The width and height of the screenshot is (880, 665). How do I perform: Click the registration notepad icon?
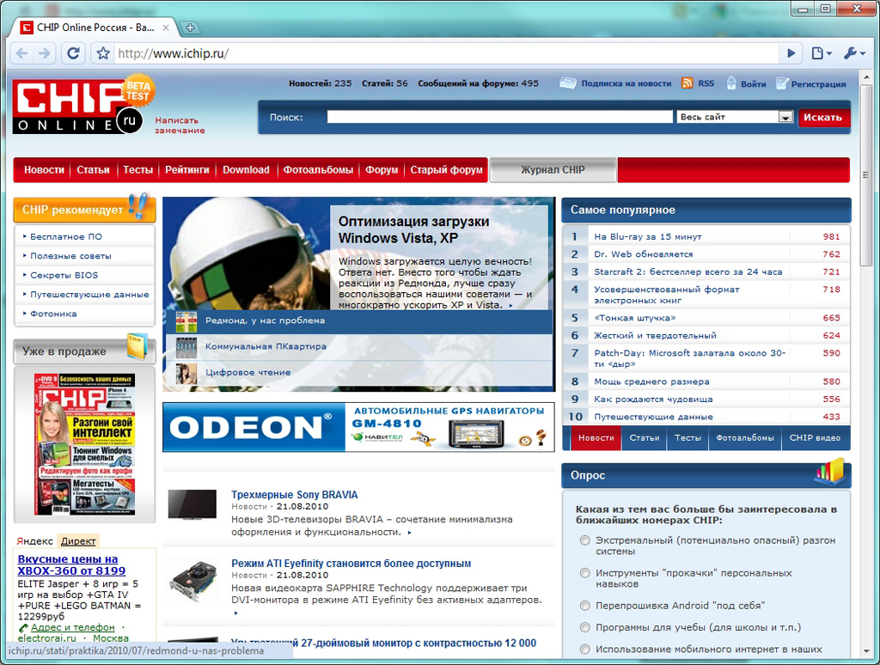coord(782,83)
